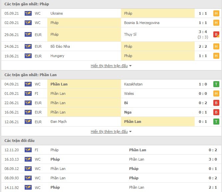The image size is (222, 192).
Task: Click the H draw badge on Ukraine–Pháp row
Action: pos(216,13)
